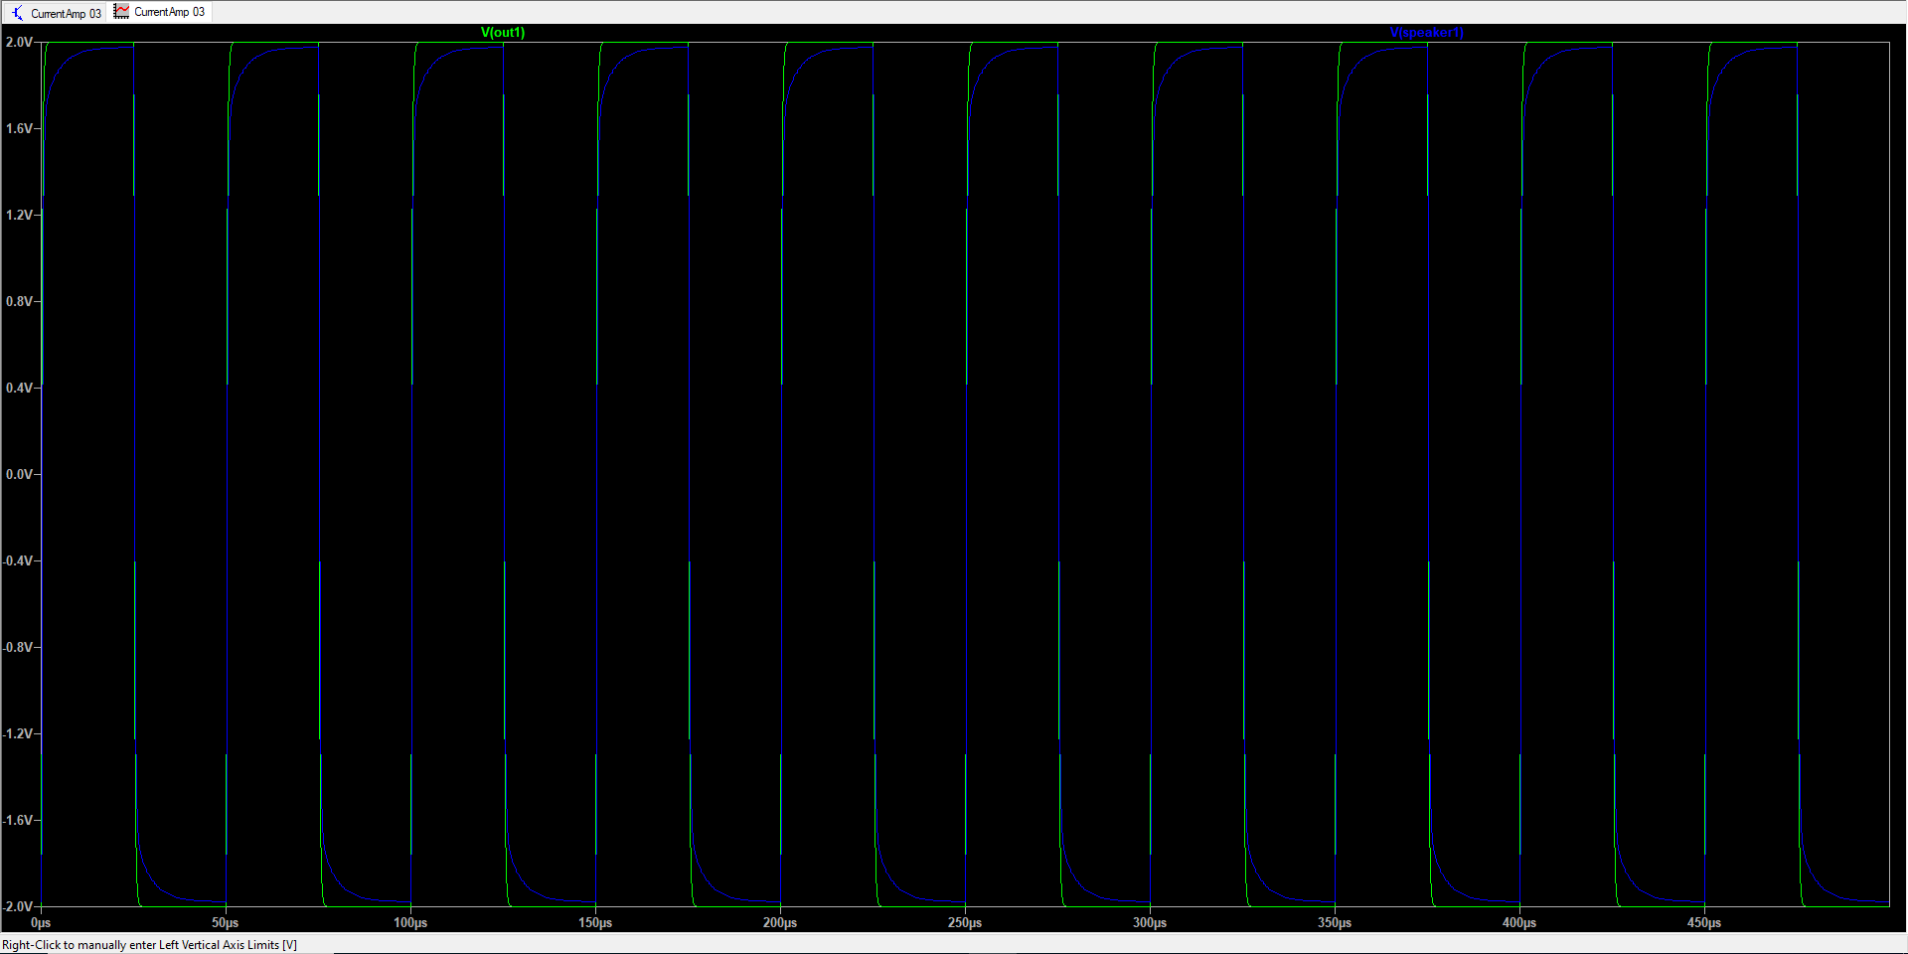Click the 350µs time axis label
This screenshot has height=954, width=1908.
1335,923
